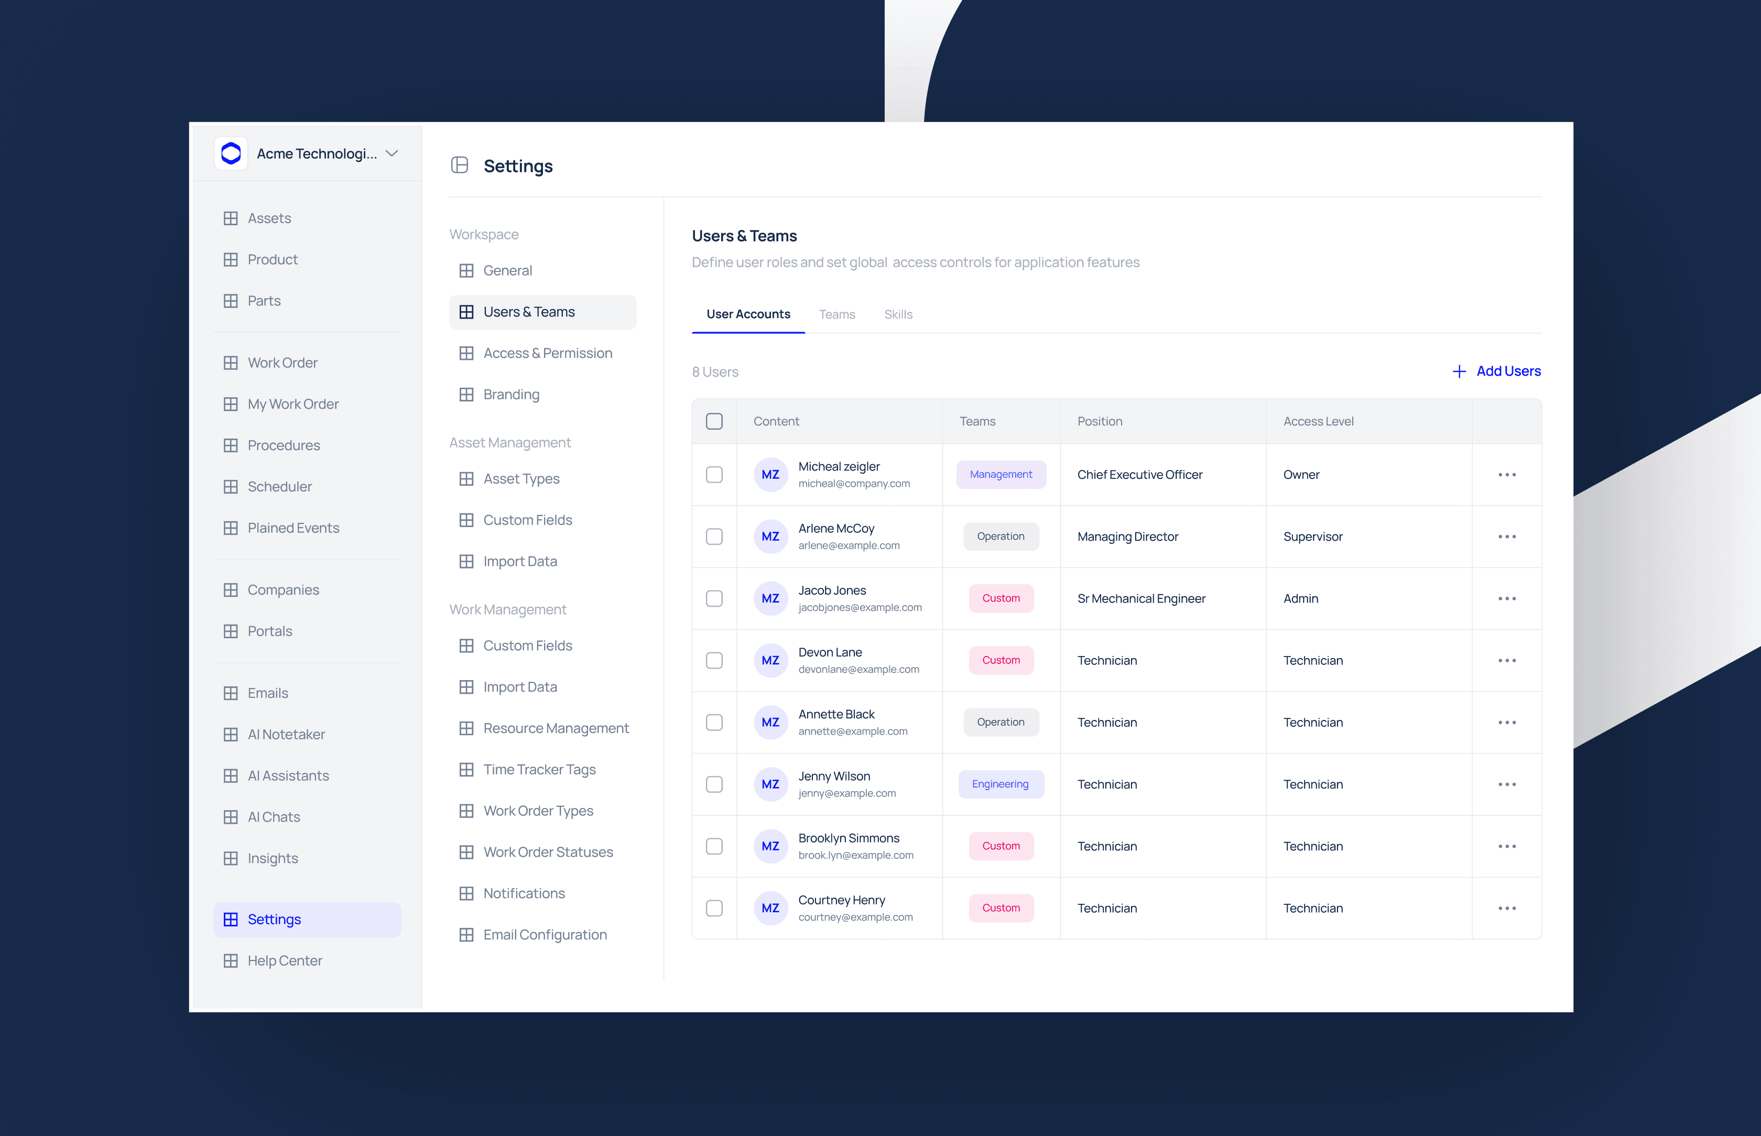
Task: Click the Add Users button
Action: point(1508,372)
